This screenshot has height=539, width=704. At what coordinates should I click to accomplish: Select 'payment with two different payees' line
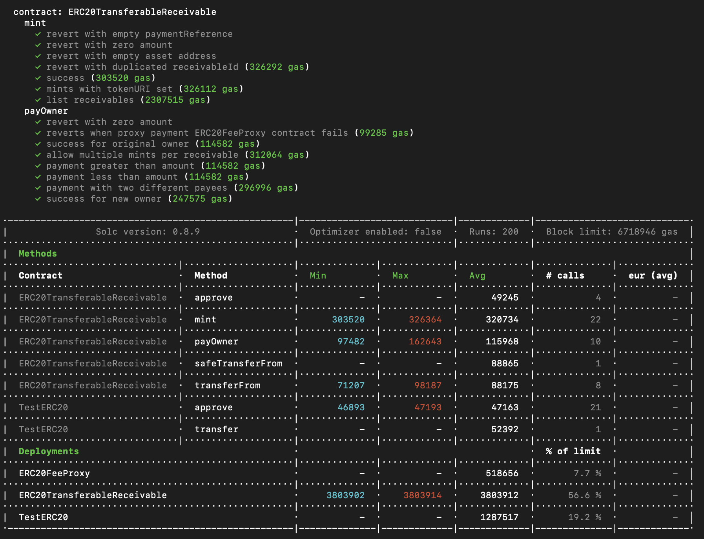pyautogui.click(x=137, y=188)
